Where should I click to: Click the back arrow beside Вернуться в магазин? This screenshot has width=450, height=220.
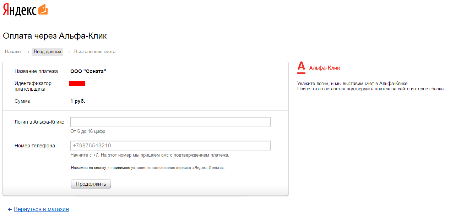click(10, 209)
